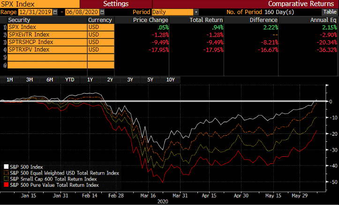The width and height of the screenshot is (339, 205).
Task: Select the 10Y range button
Action: coord(170,80)
